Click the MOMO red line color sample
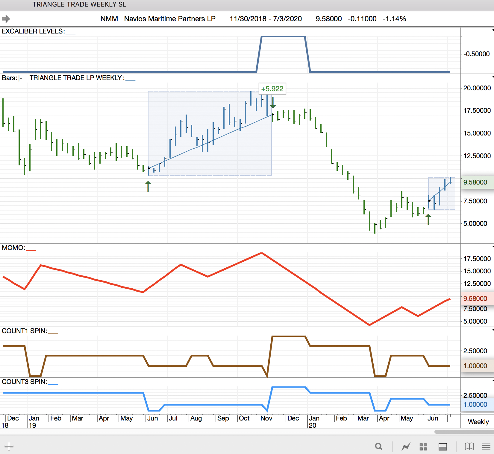Viewport: 494px width, 454px height. tap(31, 250)
